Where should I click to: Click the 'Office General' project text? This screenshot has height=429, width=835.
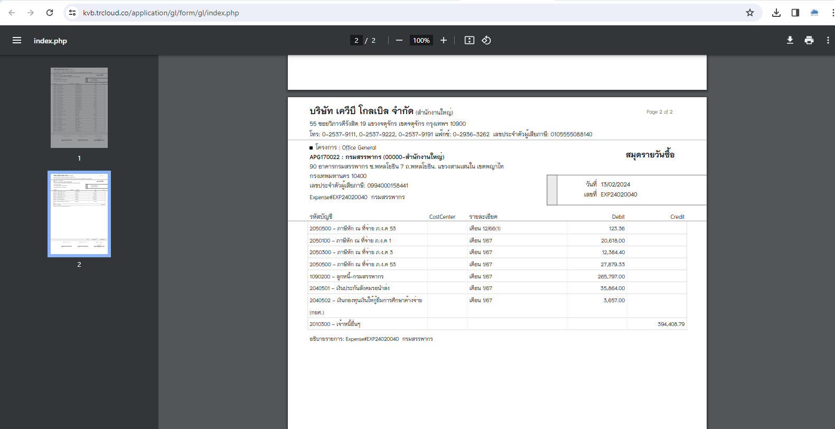pyautogui.click(x=359, y=148)
